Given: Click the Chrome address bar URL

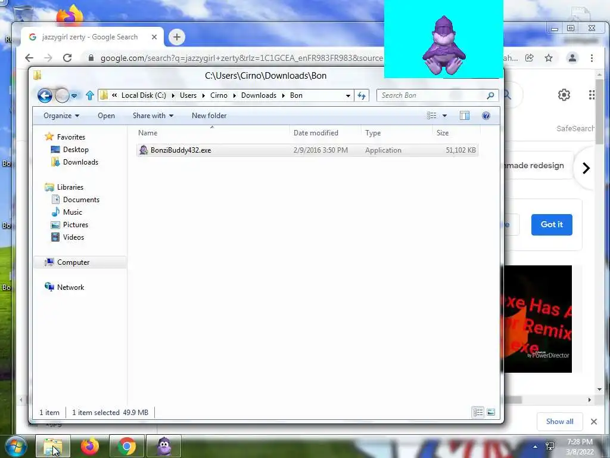Looking at the screenshot, I should click(241, 58).
